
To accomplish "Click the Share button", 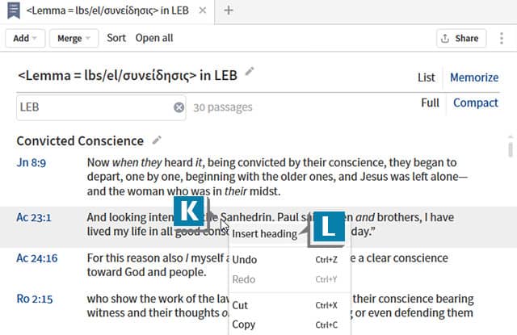I will pos(459,38).
